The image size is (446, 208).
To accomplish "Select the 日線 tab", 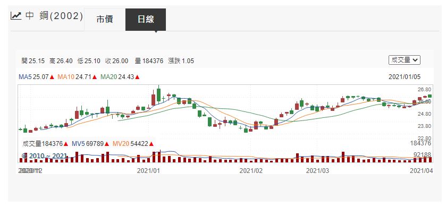I will (x=146, y=19).
